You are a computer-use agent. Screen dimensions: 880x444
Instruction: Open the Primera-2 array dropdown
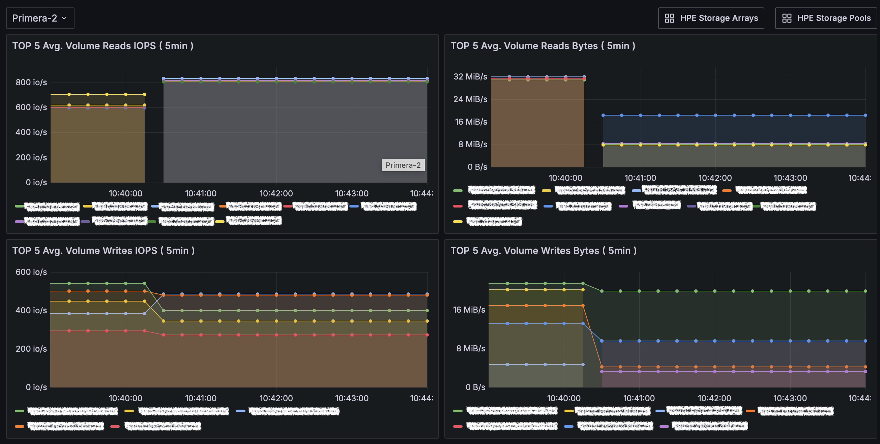point(40,18)
